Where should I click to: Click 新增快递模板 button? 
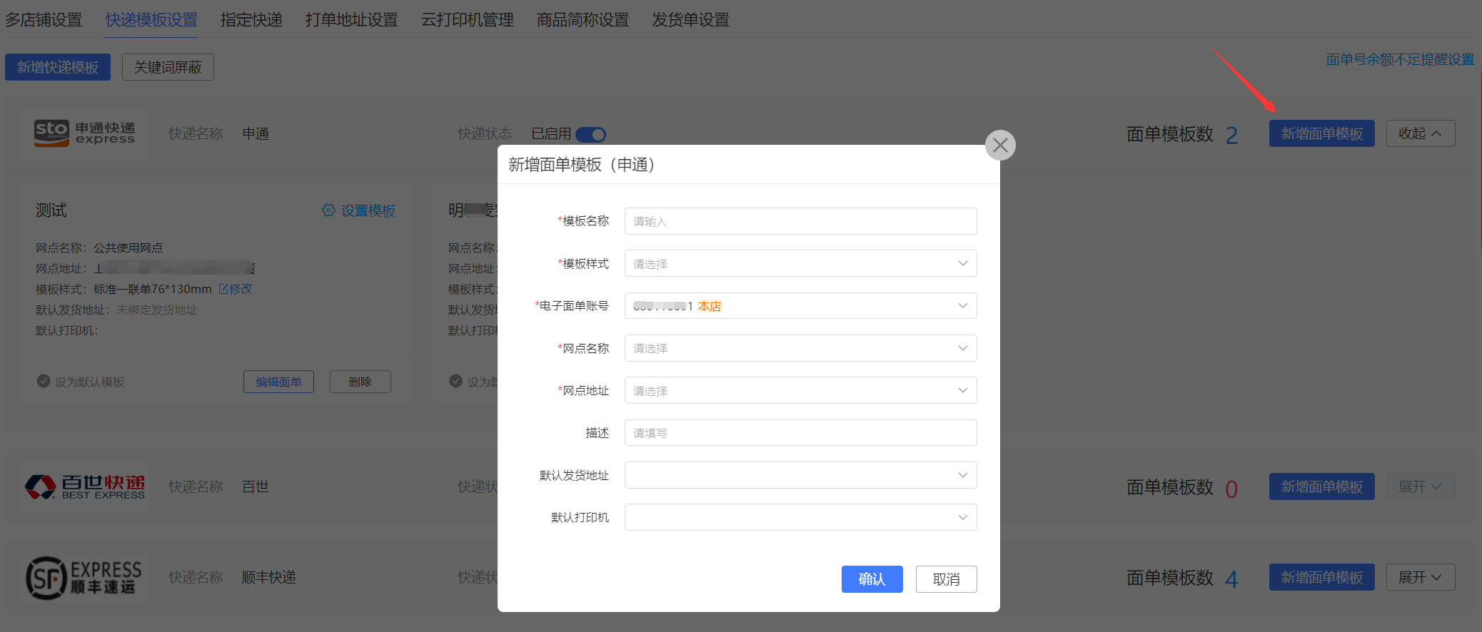coord(58,67)
